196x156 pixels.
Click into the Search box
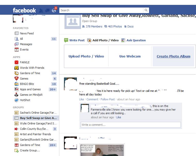click(101, 10)
